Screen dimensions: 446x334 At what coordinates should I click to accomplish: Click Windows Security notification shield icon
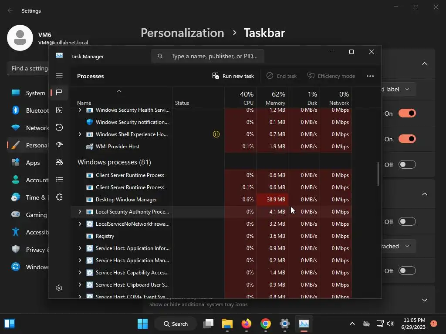[90, 122]
